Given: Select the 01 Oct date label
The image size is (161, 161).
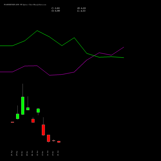Looking at the screenshot, I should pyautogui.click(x=22, y=153).
